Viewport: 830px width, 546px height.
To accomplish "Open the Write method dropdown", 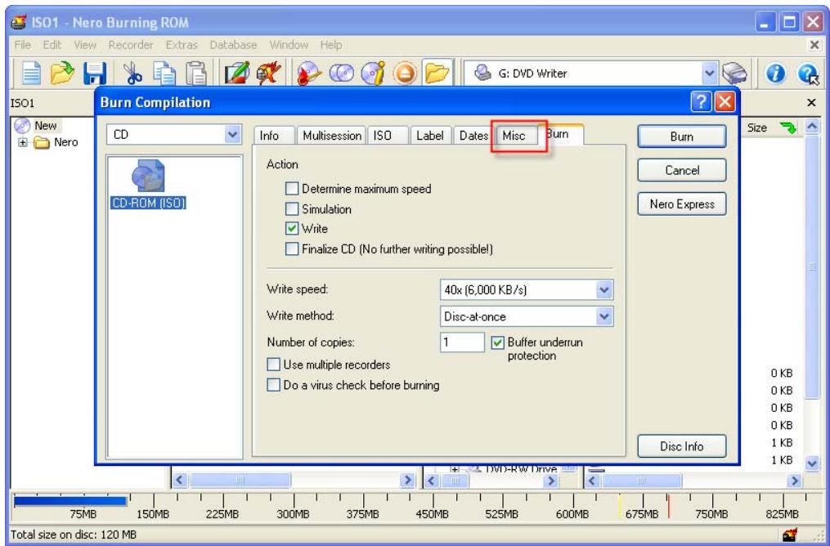I will (604, 316).
